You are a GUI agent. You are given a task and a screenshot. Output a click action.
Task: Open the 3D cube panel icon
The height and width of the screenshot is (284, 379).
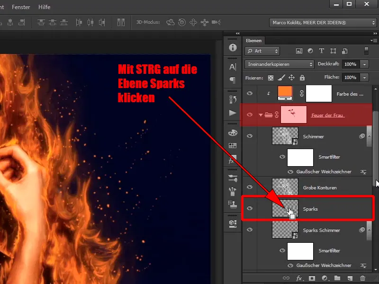(233, 223)
